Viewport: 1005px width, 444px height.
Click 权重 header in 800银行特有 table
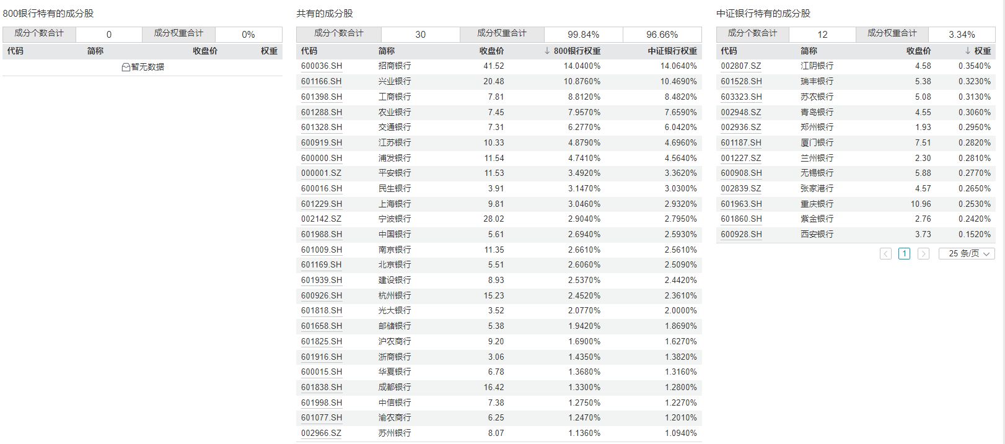[269, 51]
